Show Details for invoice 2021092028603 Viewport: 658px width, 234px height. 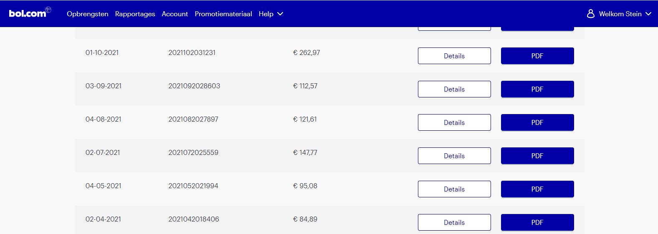[x=454, y=89]
